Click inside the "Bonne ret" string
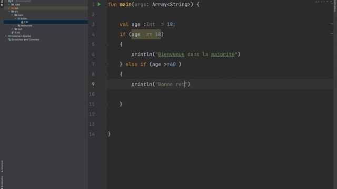The width and height of the screenshot is (337, 189). 171,84
